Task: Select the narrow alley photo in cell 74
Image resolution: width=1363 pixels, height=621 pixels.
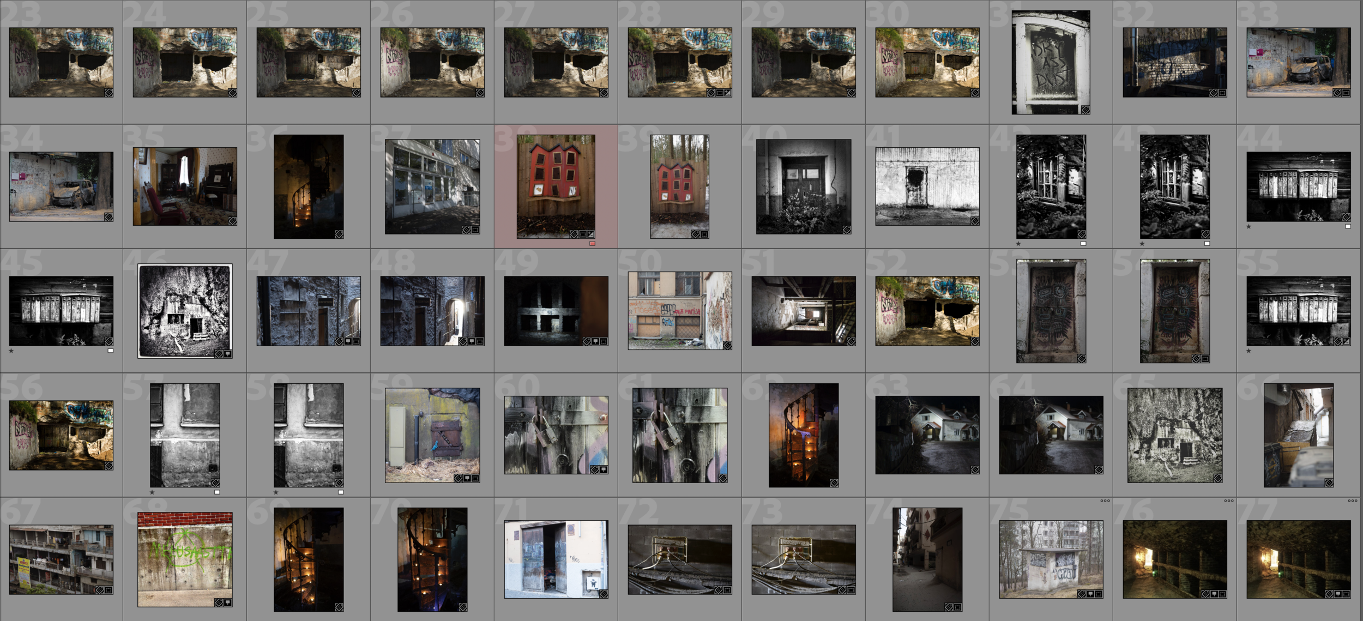Action: (x=927, y=559)
